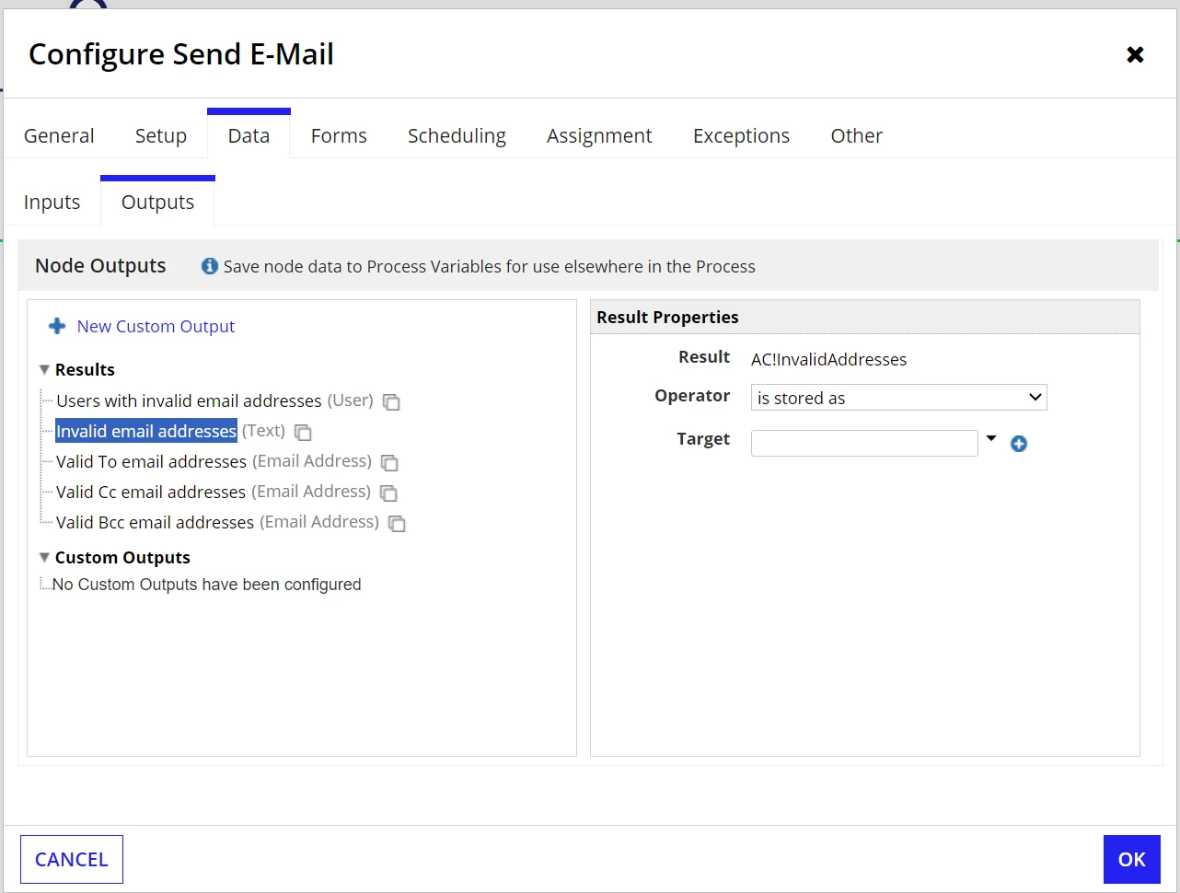Open the Exceptions tab
The image size is (1180, 893).
[741, 135]
